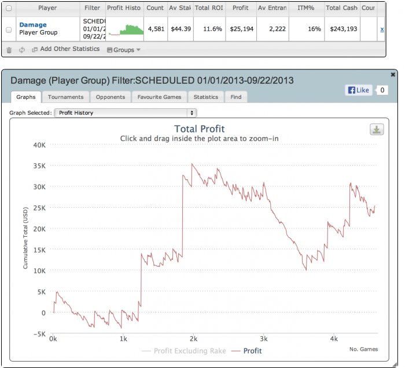
Task: Click the Facebook Like button
Action: (359, 90)
